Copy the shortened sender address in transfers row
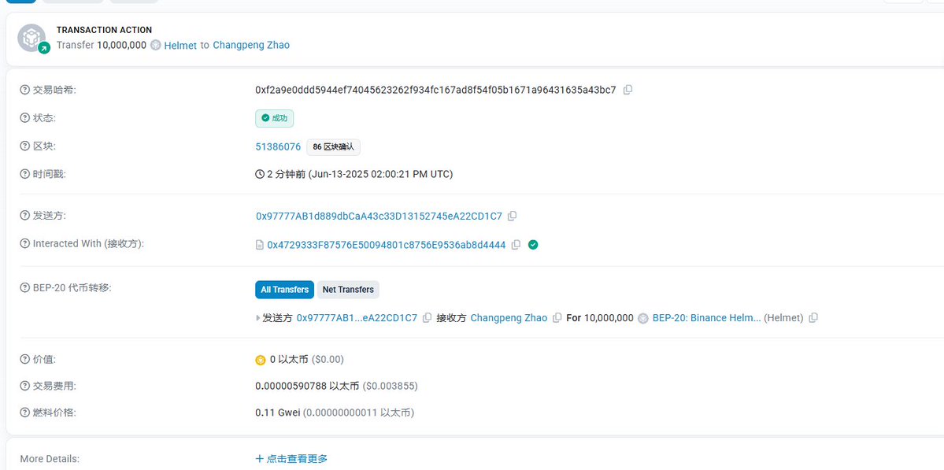 click(x=427, y=318)
